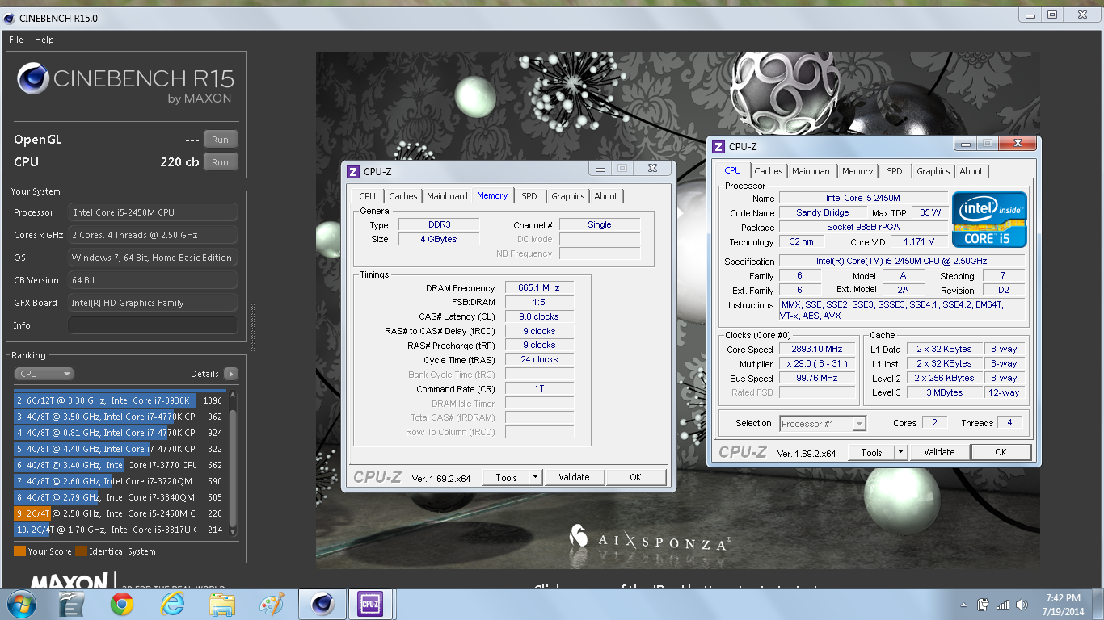Viewport: 1104px width, 620px height.
Task: Switch to Mainboard tab in right CPU-Z window
Action: (812, 171)
